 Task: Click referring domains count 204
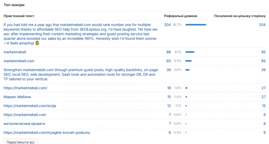[167, 25]
